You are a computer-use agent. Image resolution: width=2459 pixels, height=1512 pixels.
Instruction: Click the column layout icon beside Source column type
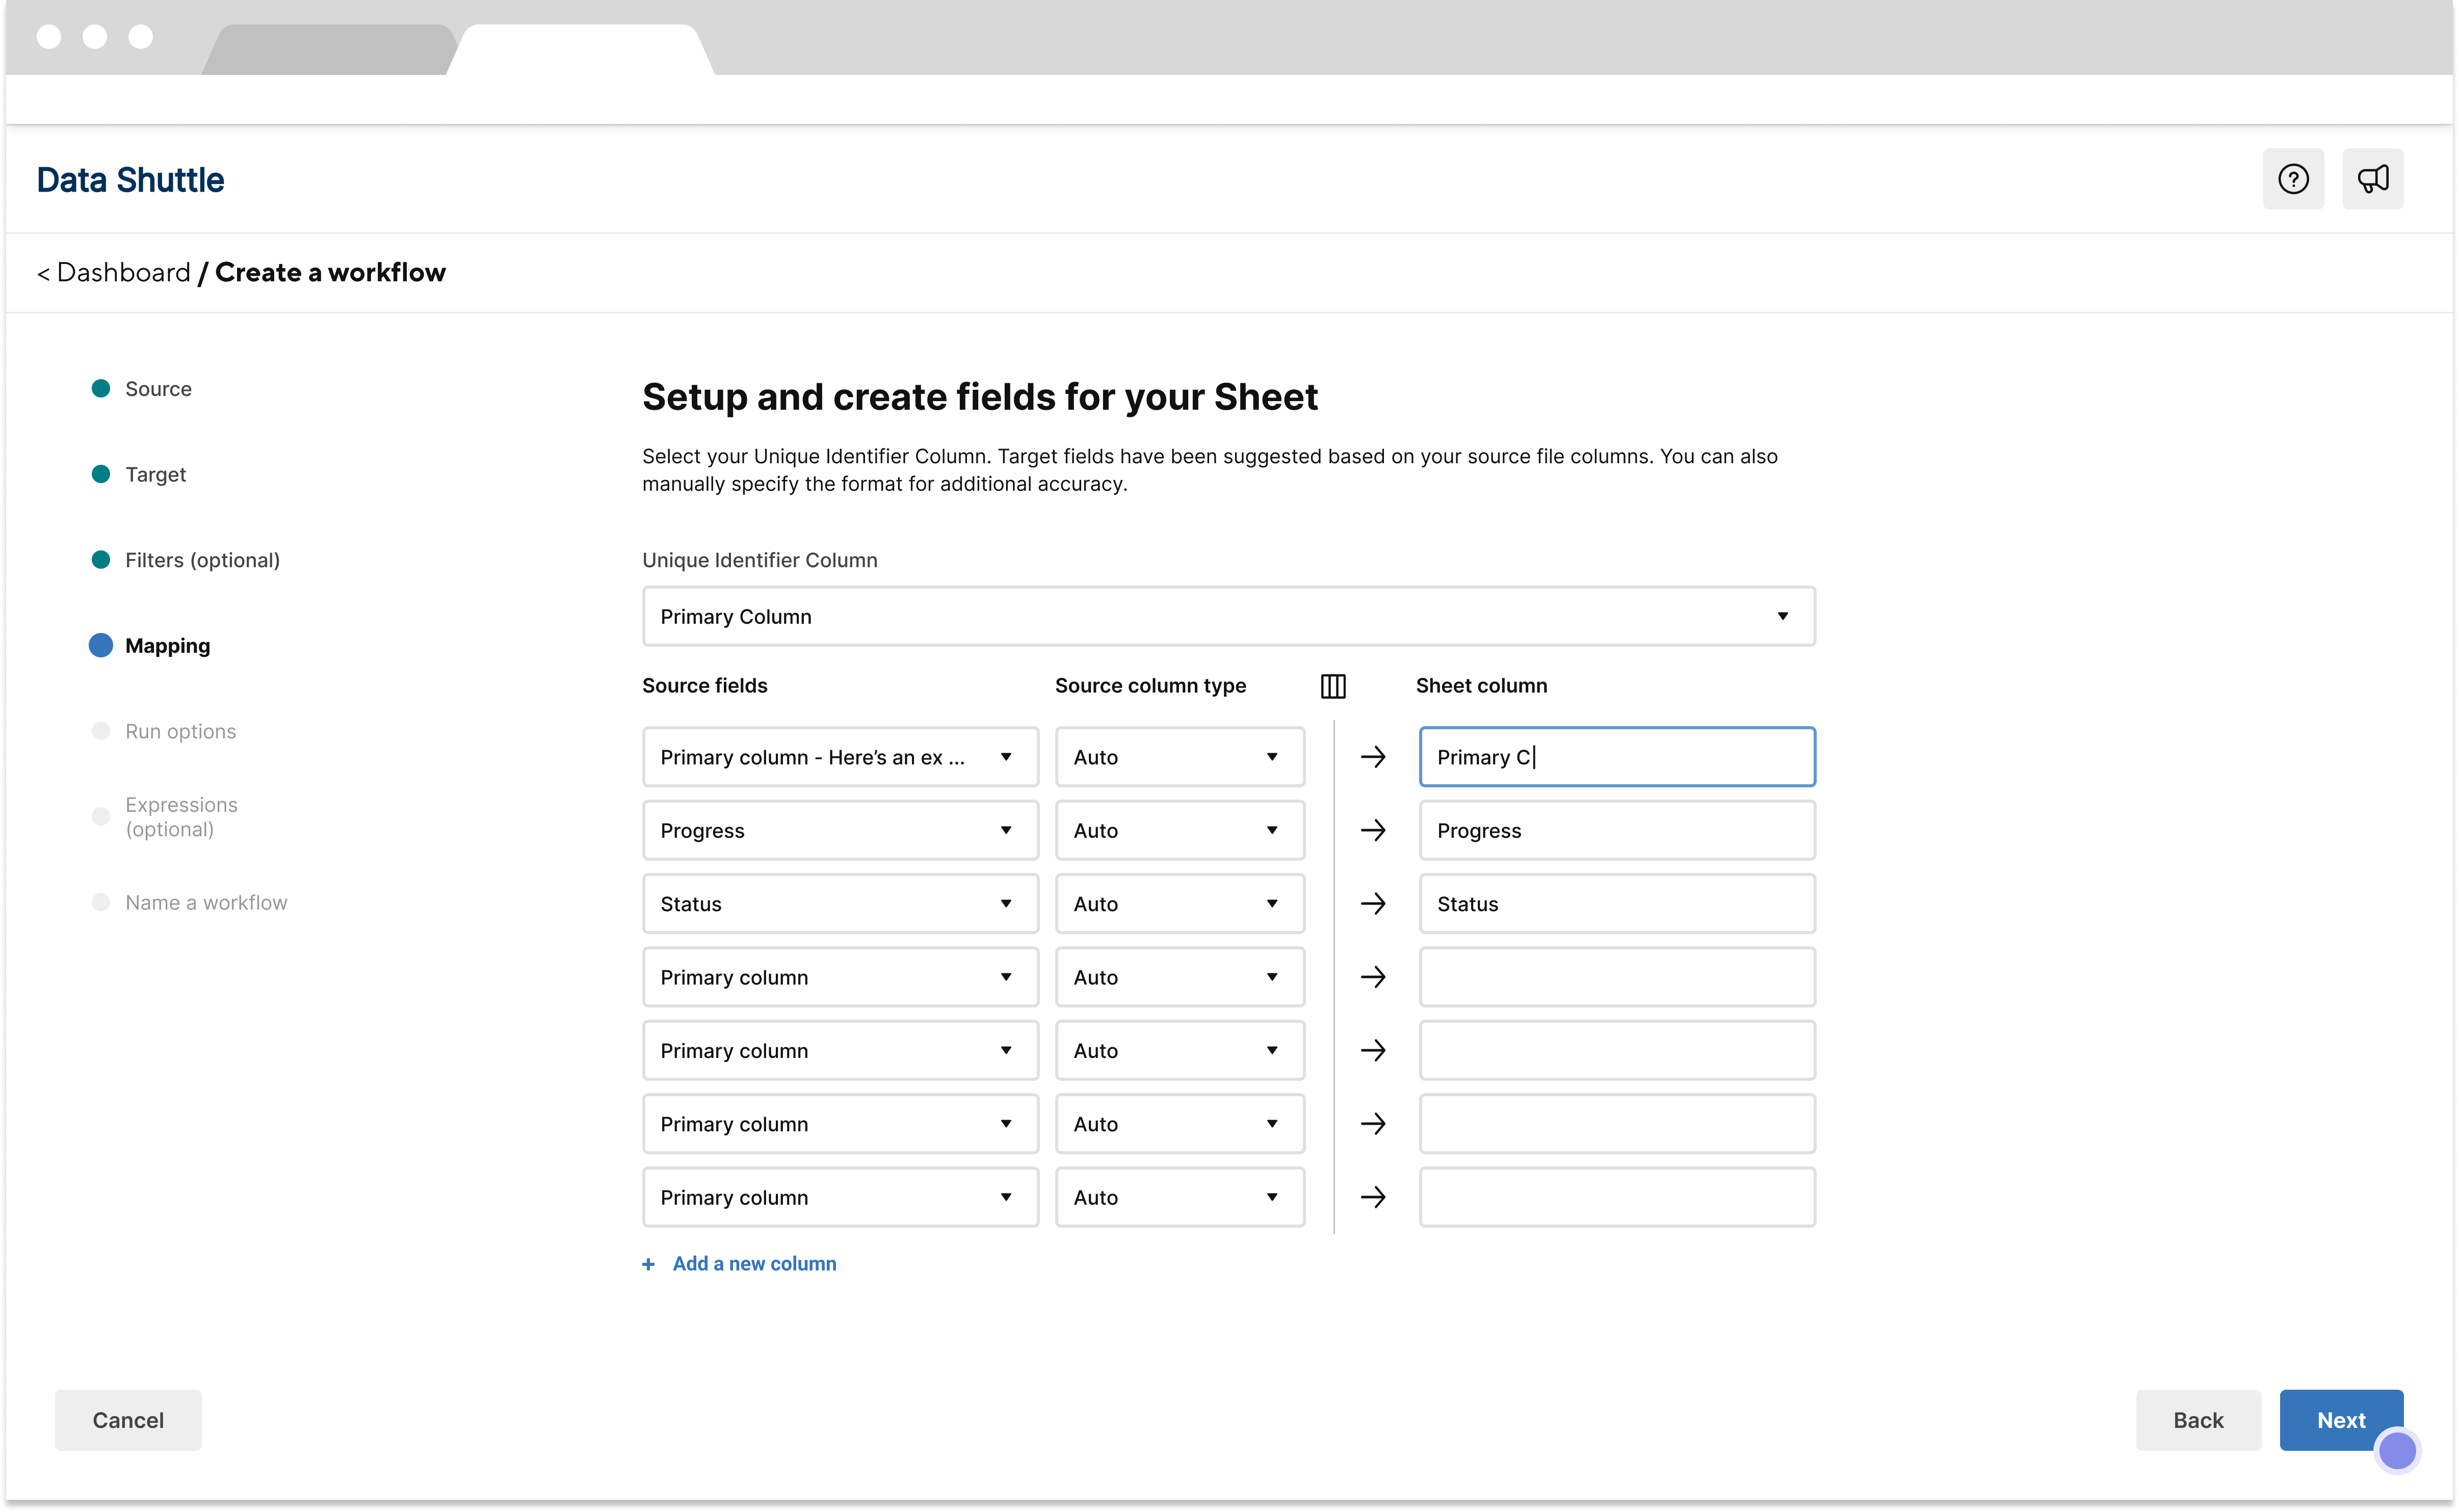point(1332,686)
